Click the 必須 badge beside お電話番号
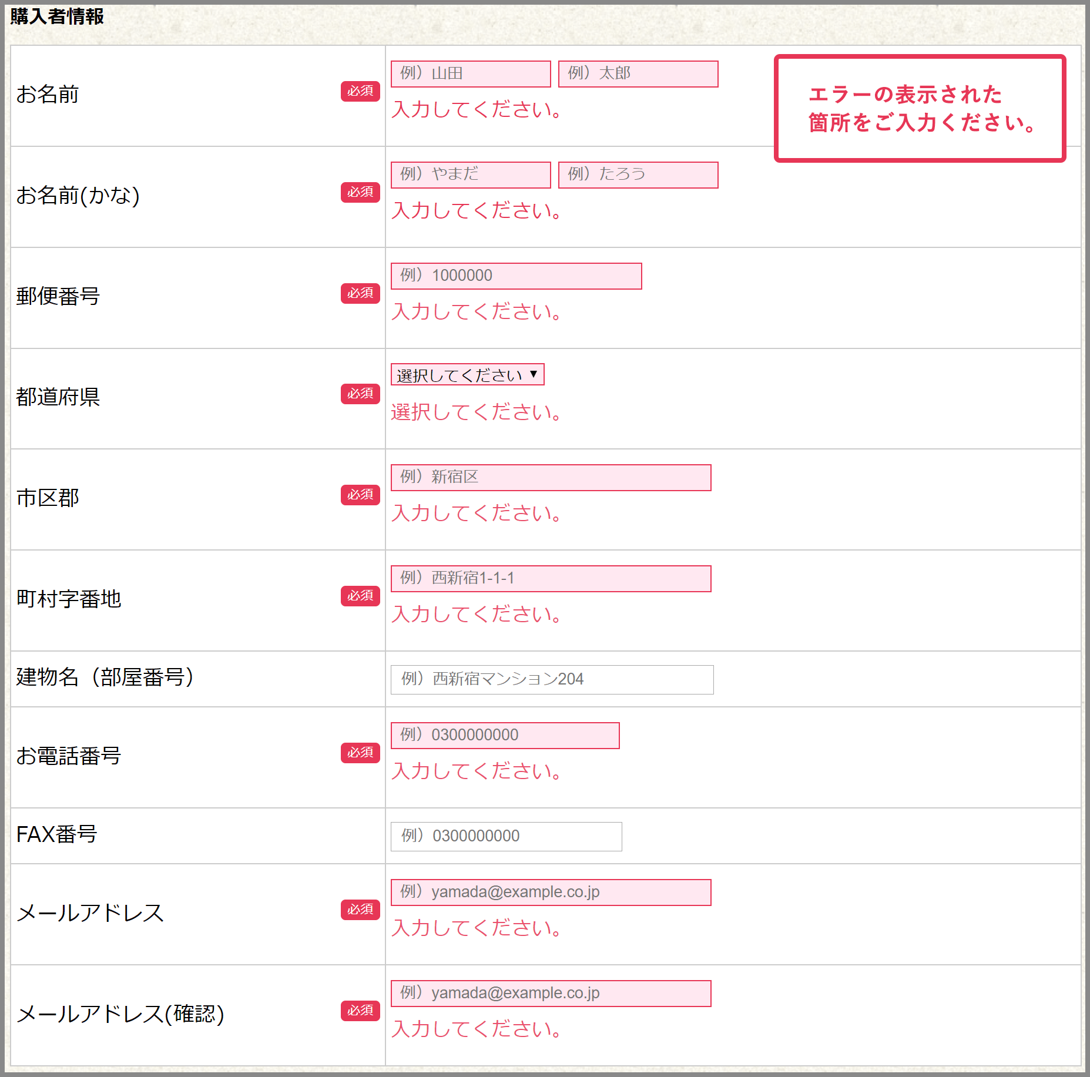The image size is (1090, 1077). 360,753
